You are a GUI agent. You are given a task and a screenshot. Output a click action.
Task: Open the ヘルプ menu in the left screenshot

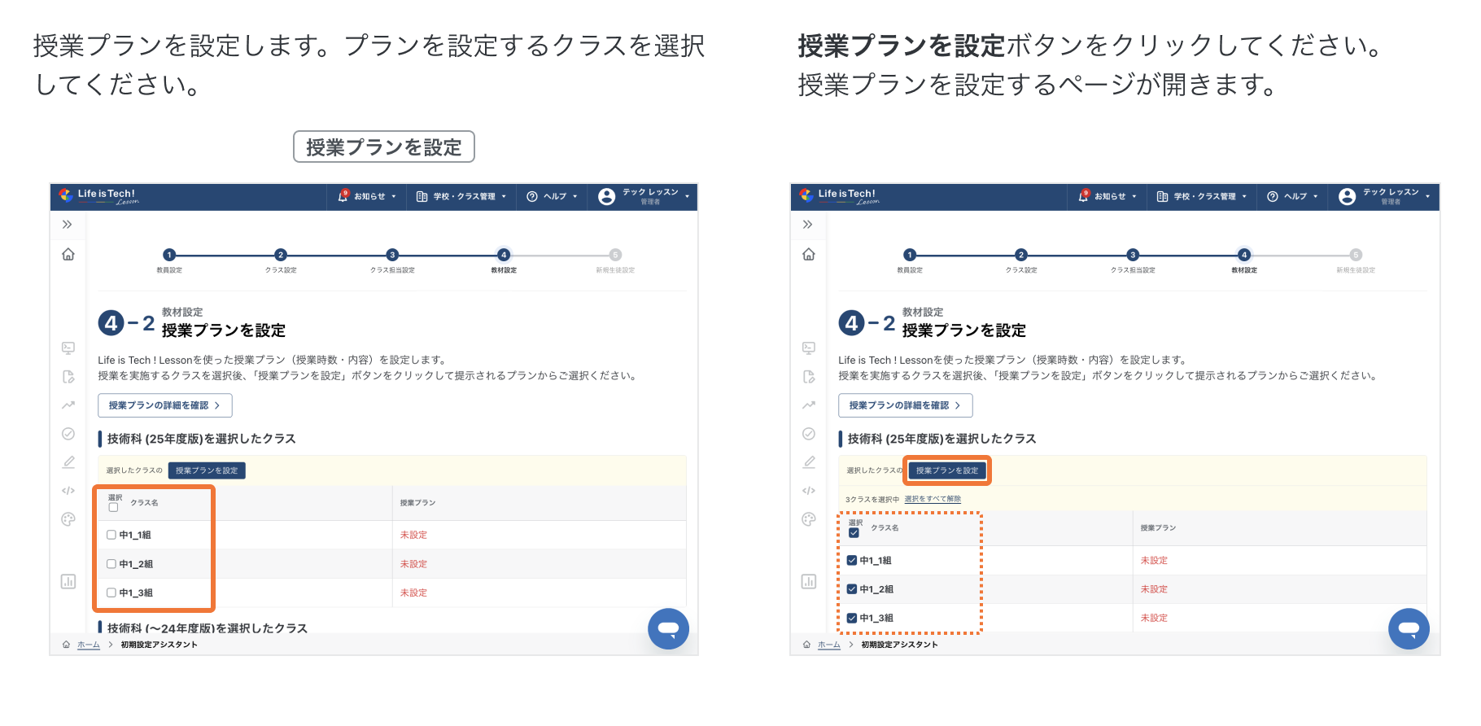[x=553, y=197]
